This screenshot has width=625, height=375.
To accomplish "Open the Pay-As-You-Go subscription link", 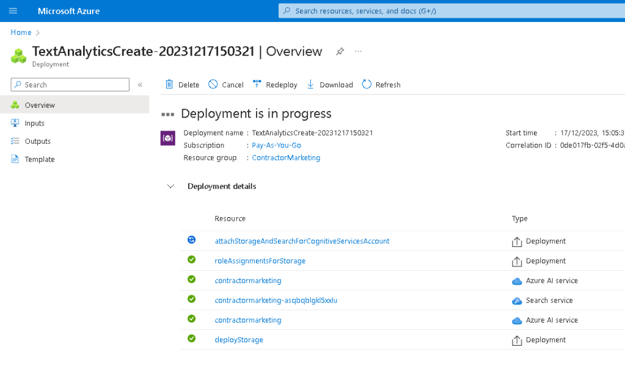I will point(276,145).
